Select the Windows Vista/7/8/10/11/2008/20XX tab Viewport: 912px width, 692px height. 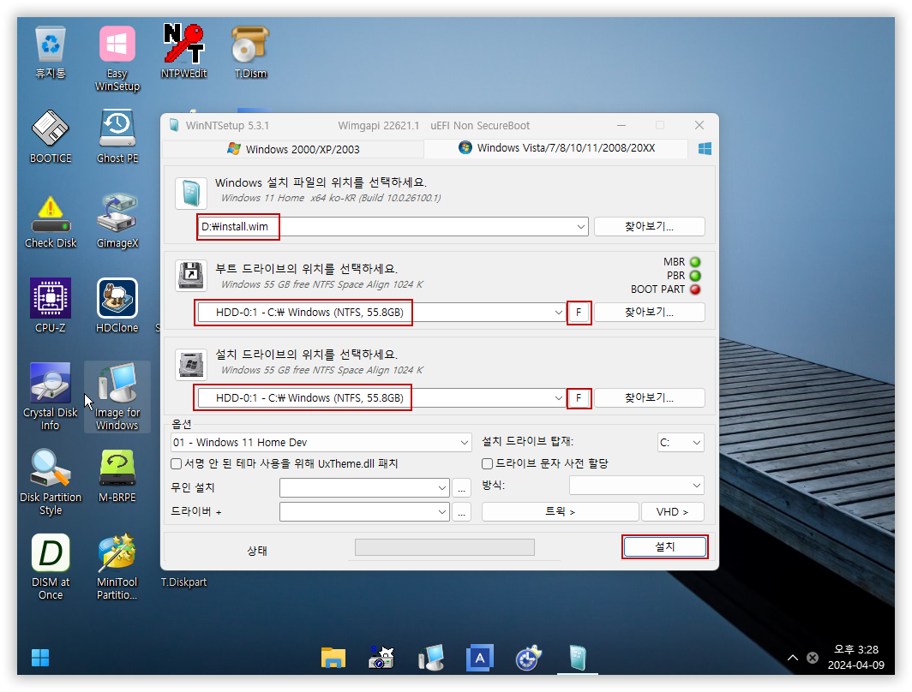point(556,148)
